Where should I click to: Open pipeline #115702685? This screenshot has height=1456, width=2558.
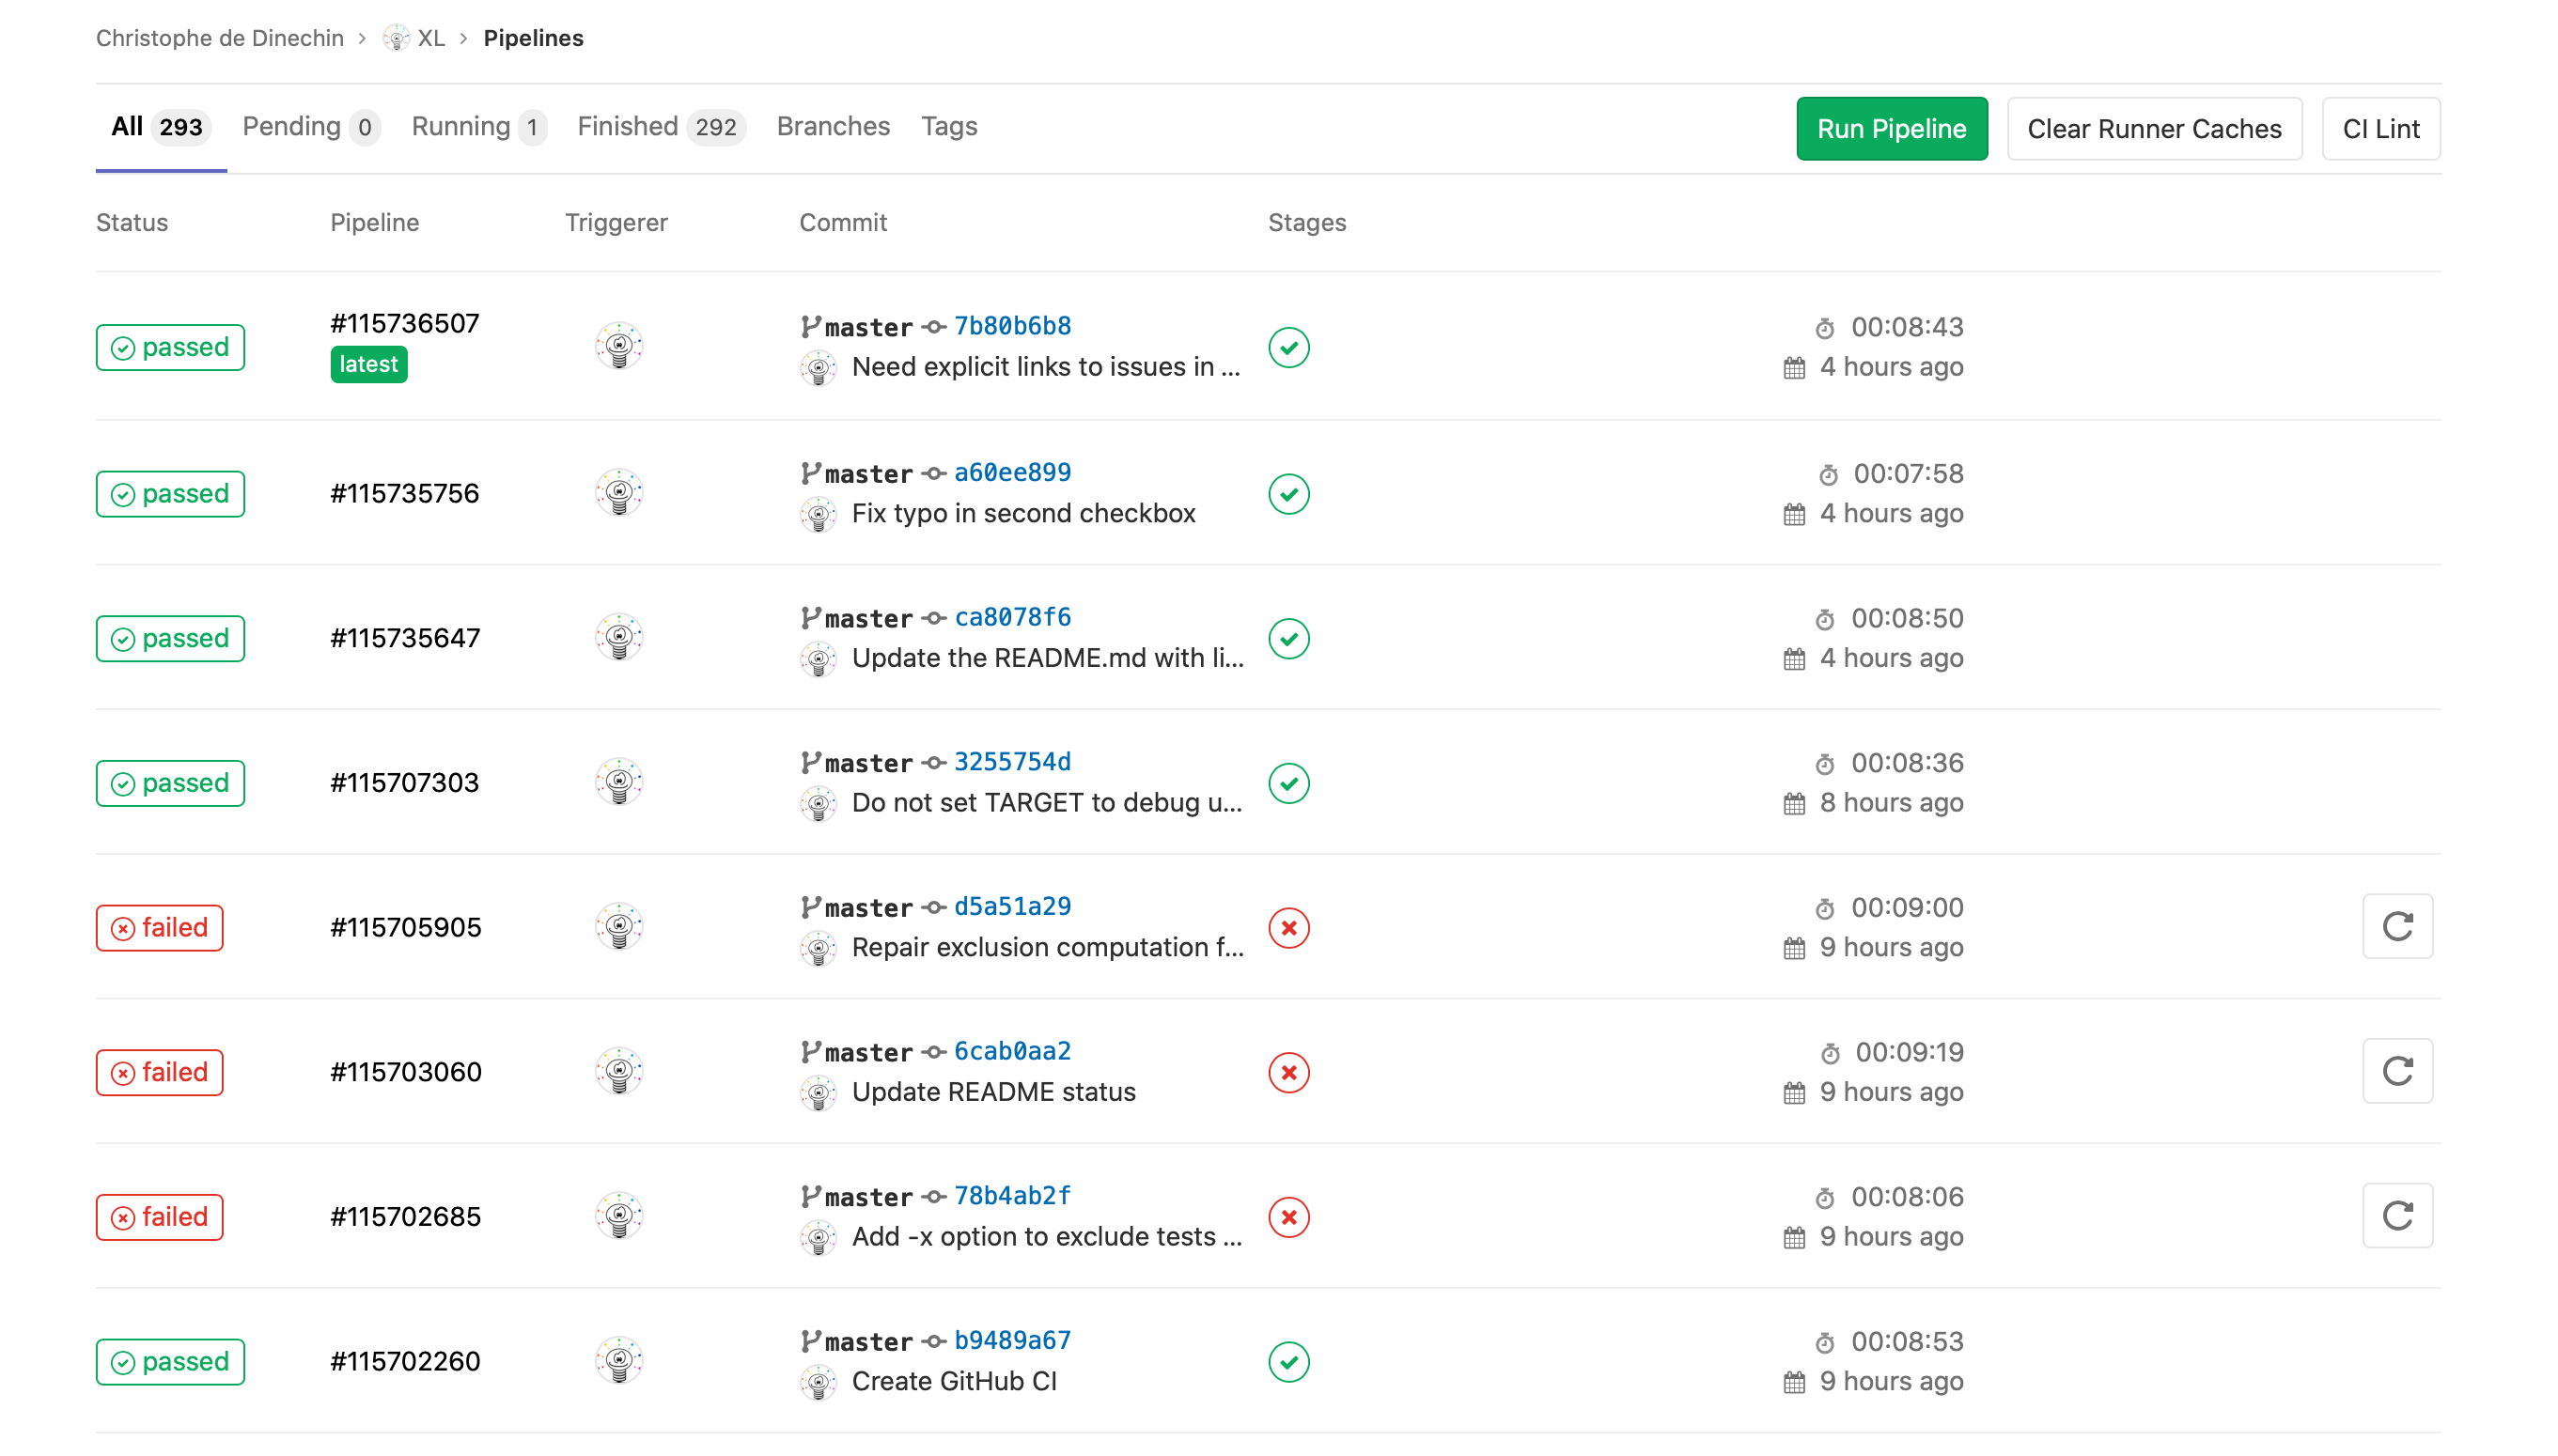coord(405,1217)
